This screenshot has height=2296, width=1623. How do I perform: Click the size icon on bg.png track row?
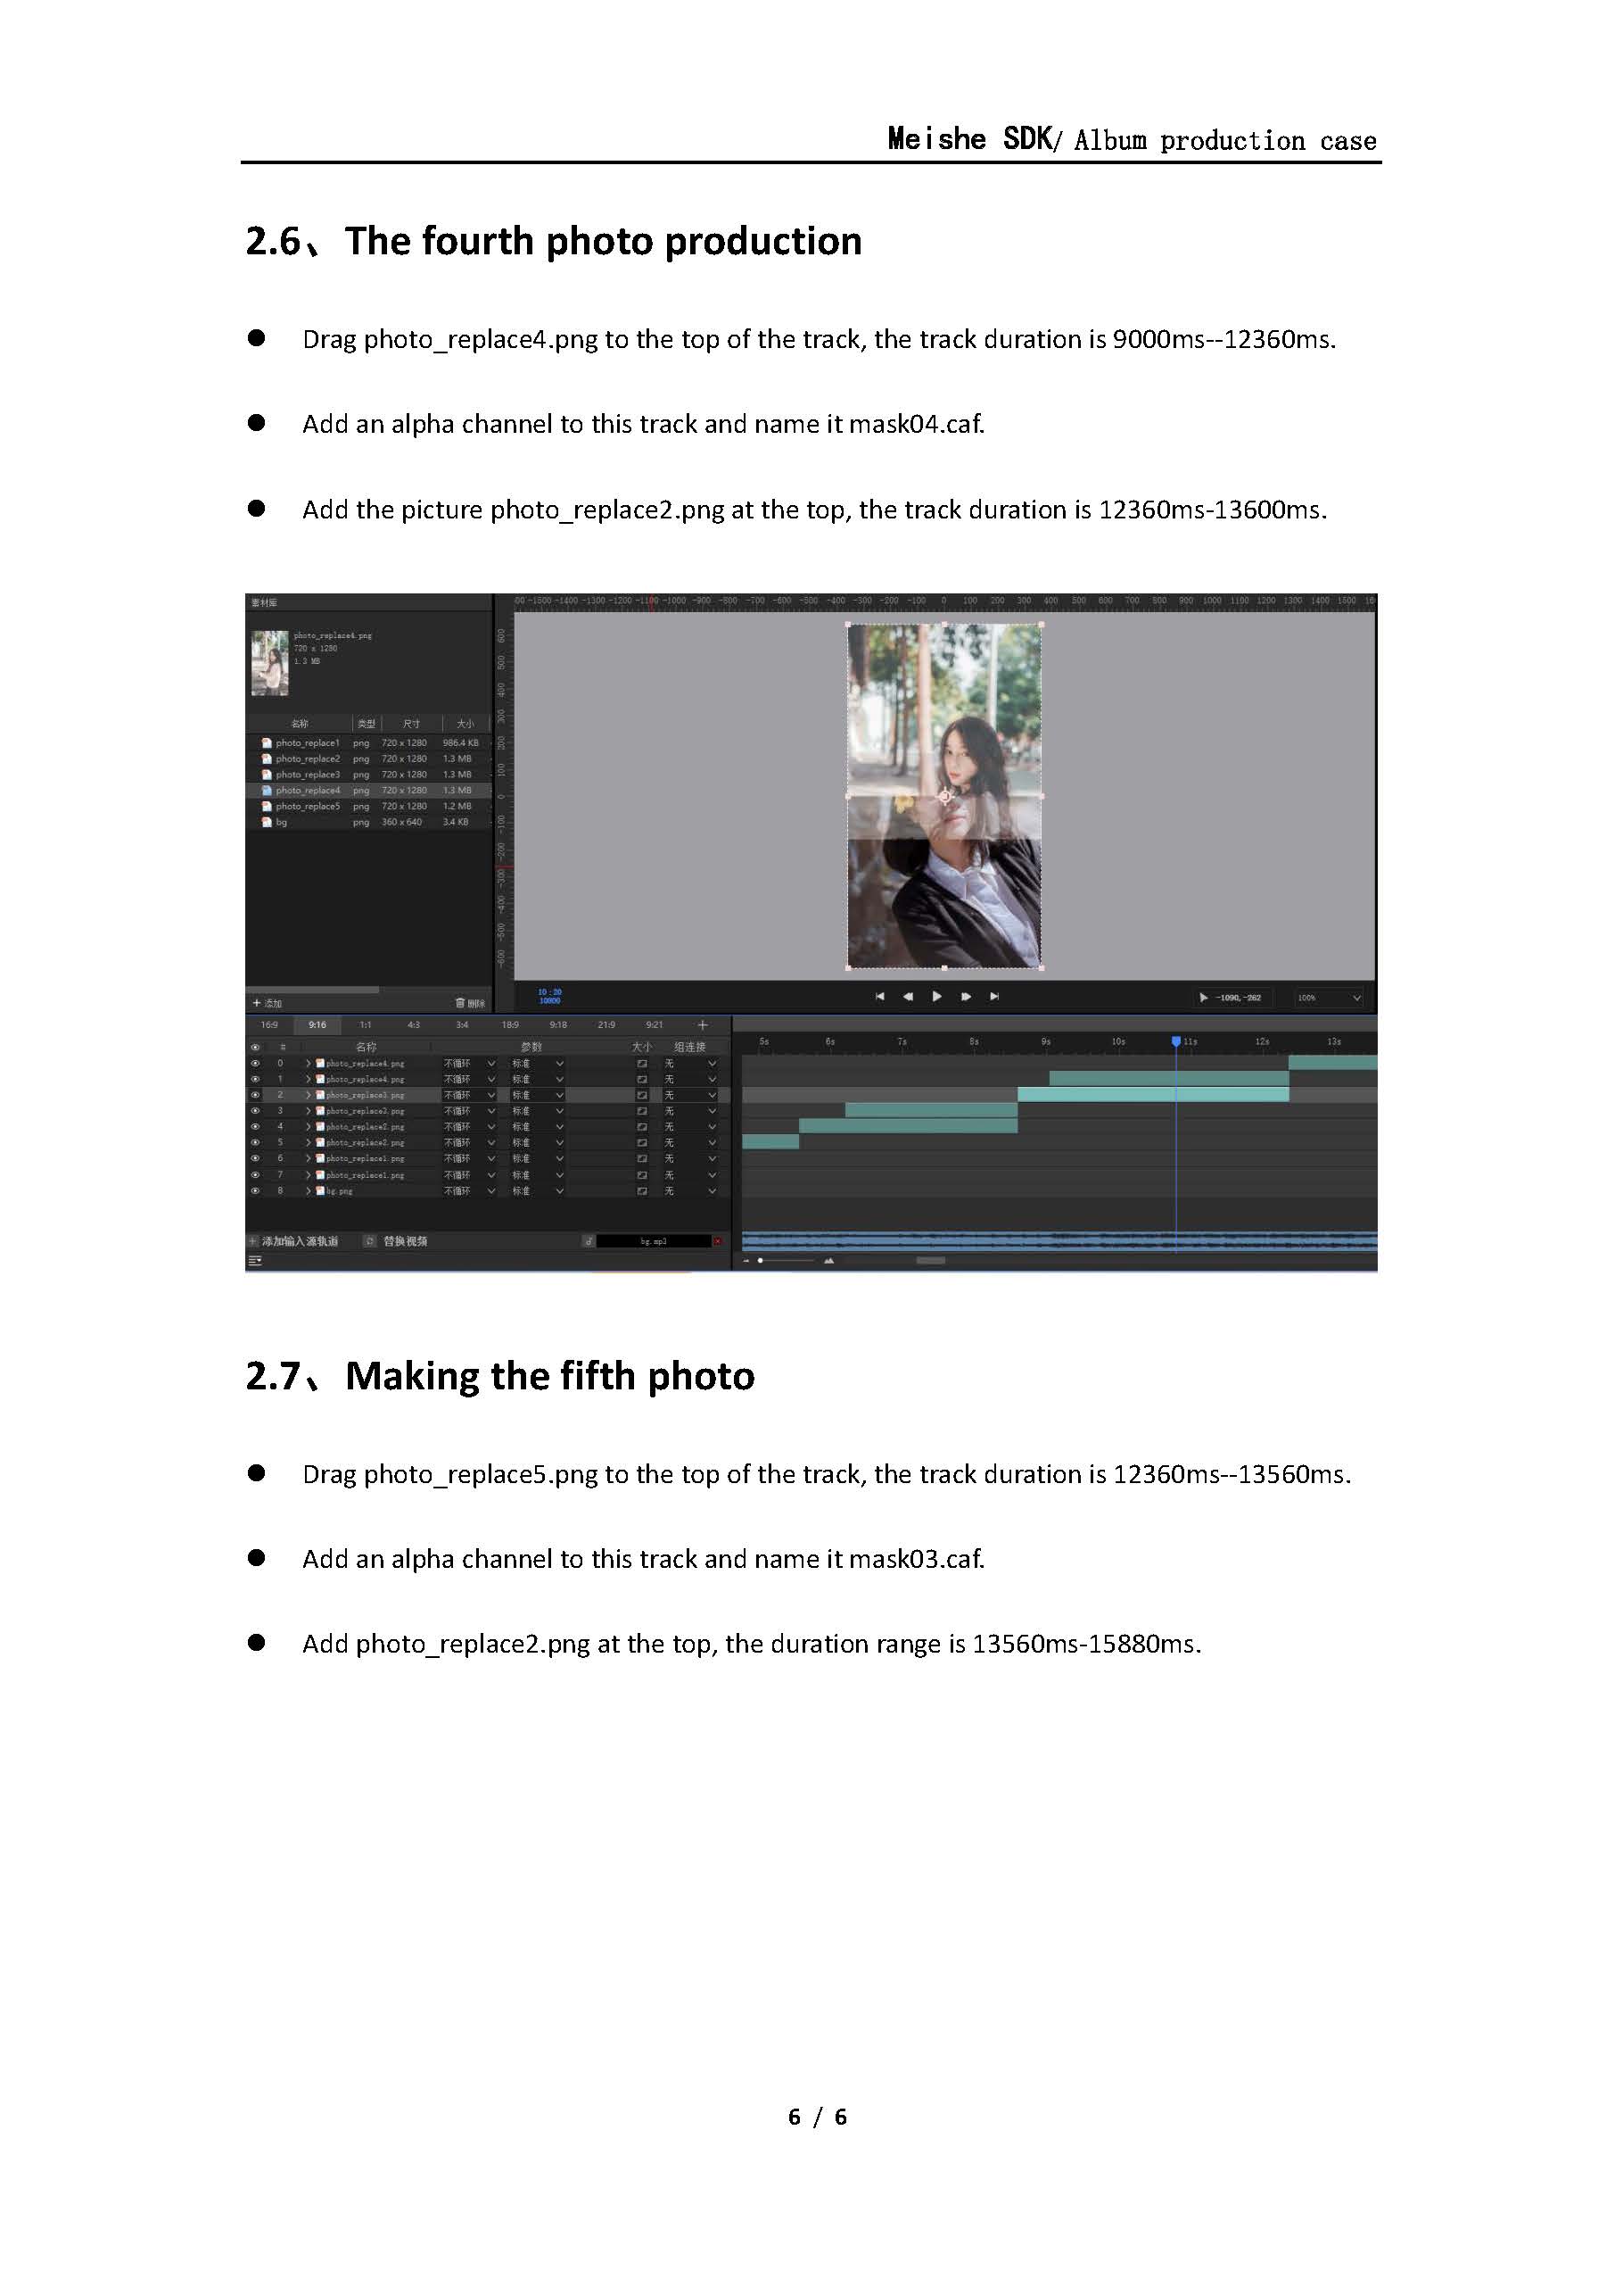tap(643, 1192)
